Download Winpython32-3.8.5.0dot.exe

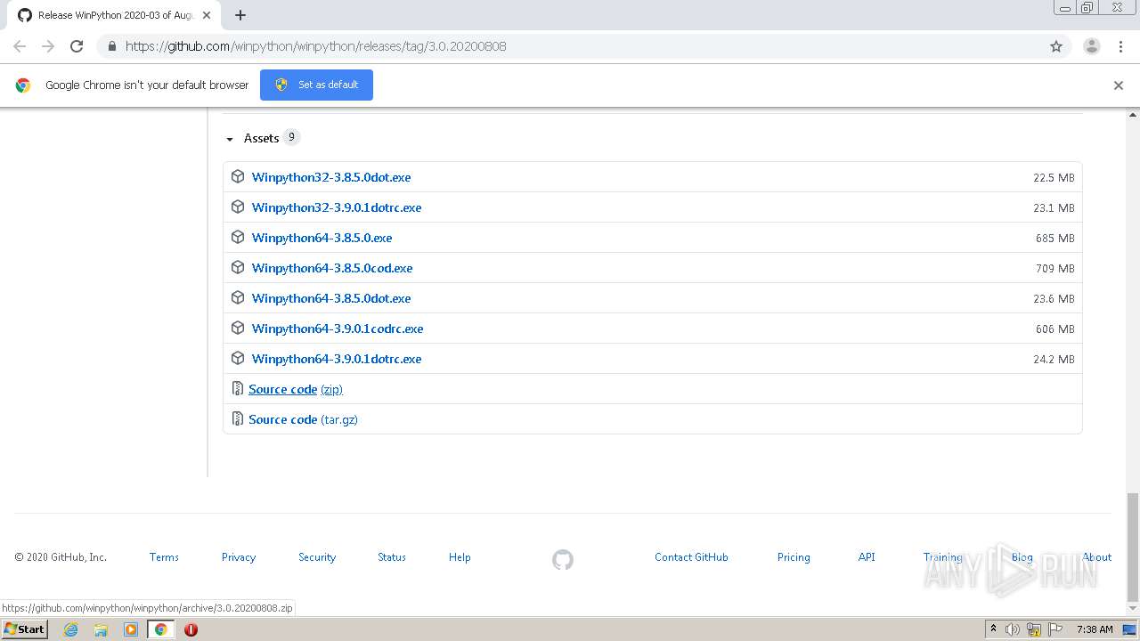[x=331, y=177]
